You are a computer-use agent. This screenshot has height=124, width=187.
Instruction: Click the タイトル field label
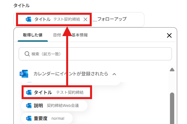coord(22,6)
